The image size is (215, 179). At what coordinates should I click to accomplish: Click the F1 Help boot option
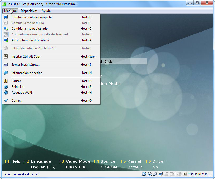(x=12, y=161)
